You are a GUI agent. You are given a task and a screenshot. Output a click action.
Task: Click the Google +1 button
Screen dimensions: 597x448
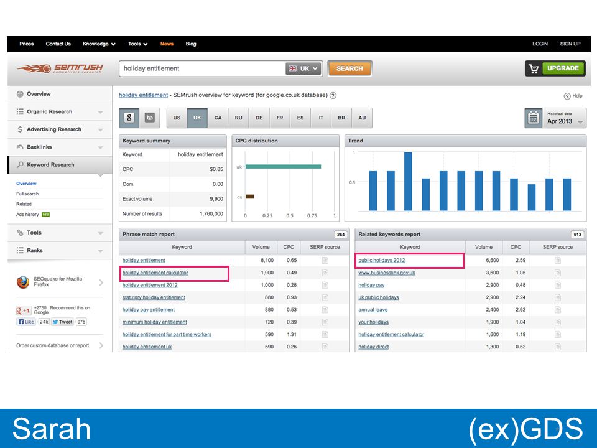tap(24, 310)
